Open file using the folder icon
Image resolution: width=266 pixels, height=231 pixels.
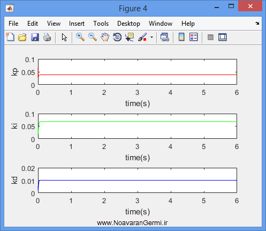(22, 38)
